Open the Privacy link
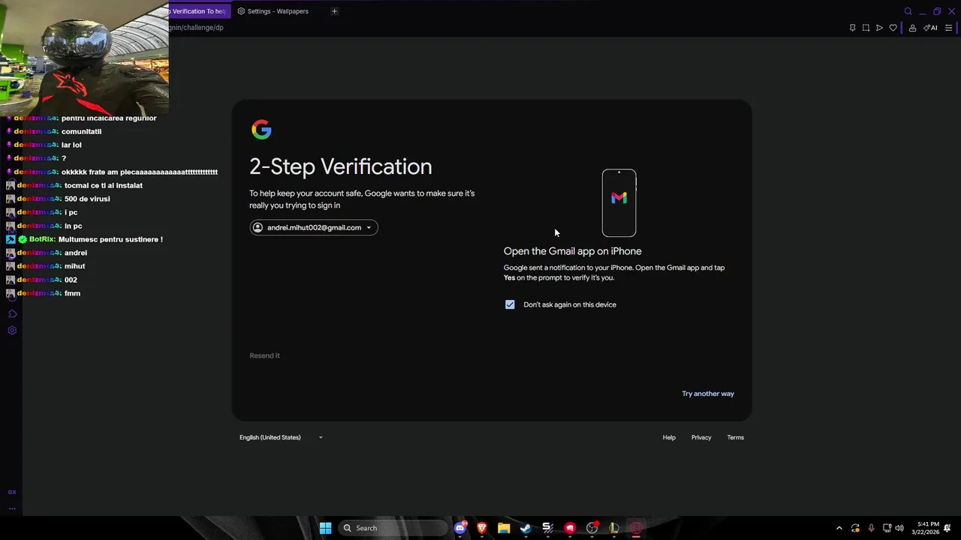961x540 pixels. [701, 437]
